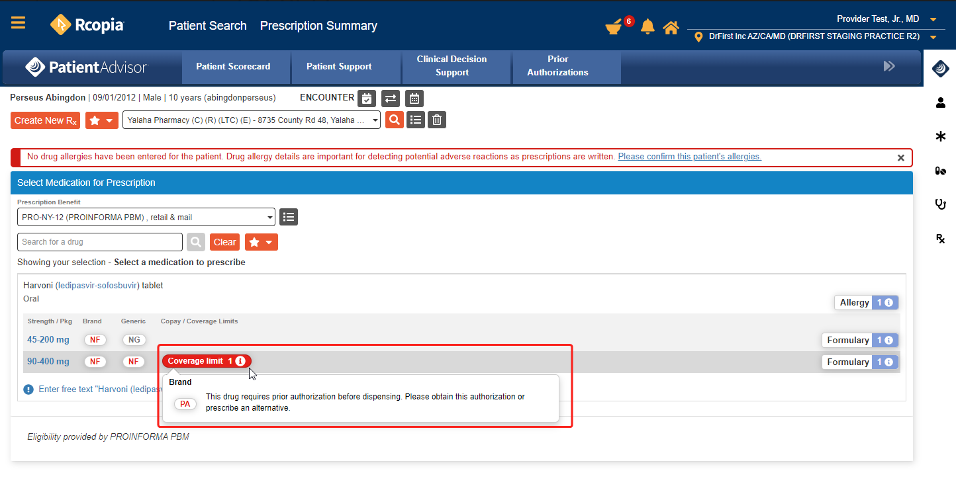The width and height of the screenshot is (956, 490).
Task: Open the stethoscope sidebar icon
Action: tap(940, 204)
